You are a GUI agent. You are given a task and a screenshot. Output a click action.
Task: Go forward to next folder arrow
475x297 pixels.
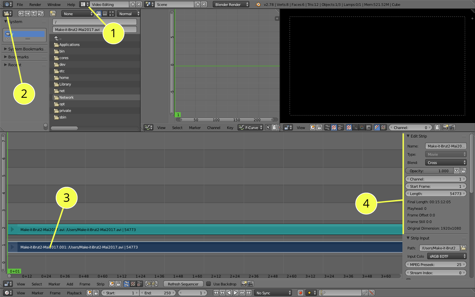pyautogui.click(x=27, y=14)
